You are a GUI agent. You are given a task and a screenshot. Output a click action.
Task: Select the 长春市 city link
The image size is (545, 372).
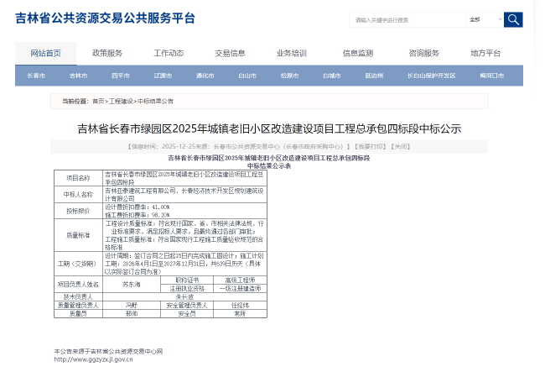point(36,76)
